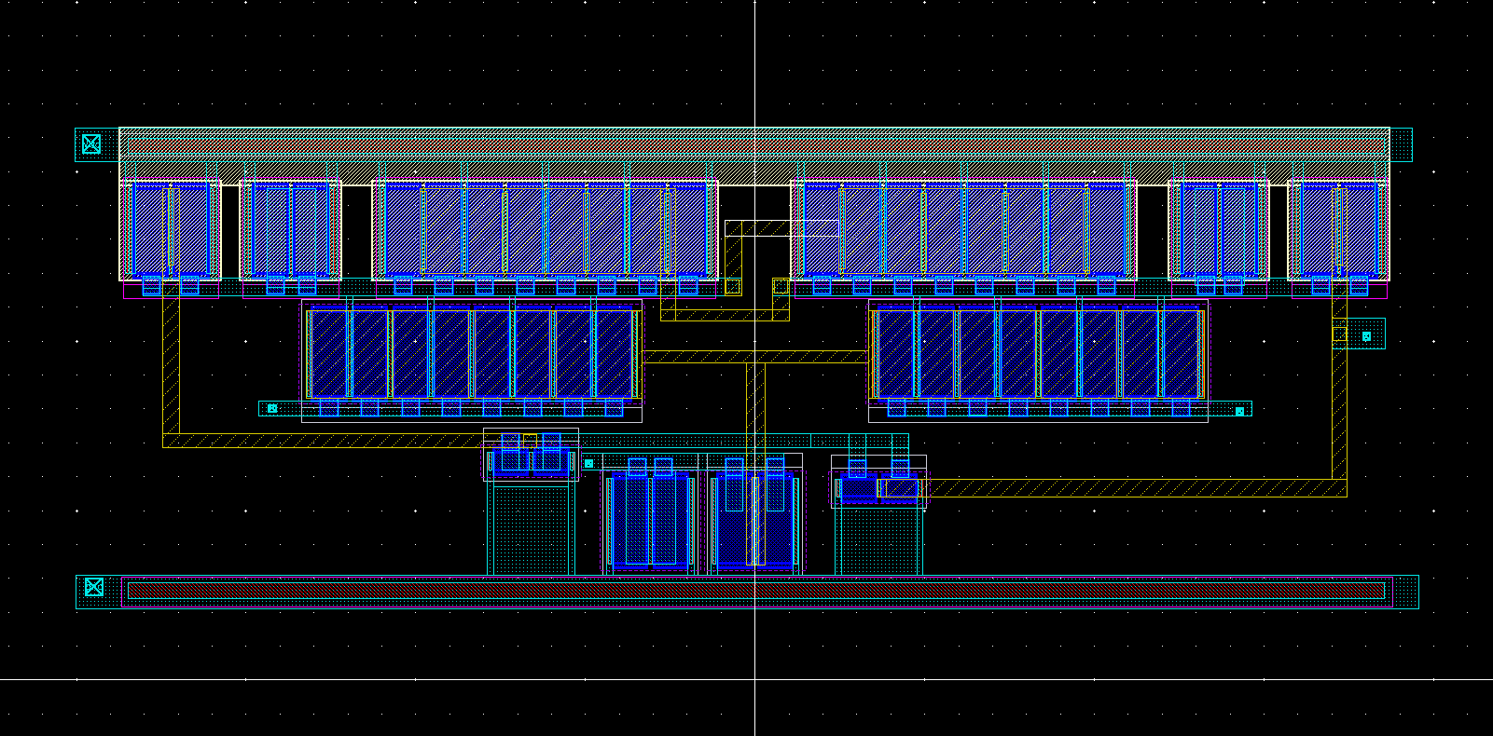Click the cyan pin square at far right edge
Viewport: 1493px width, 736px height.
1366,336
